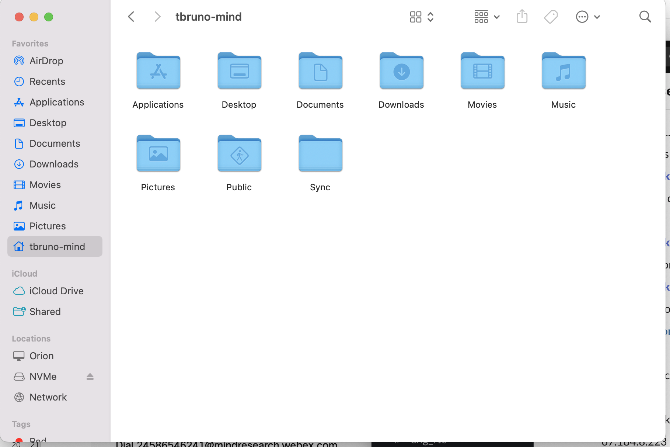670x447 pixels.
Task: Click the Music folder name label
Action: point(563,105)
